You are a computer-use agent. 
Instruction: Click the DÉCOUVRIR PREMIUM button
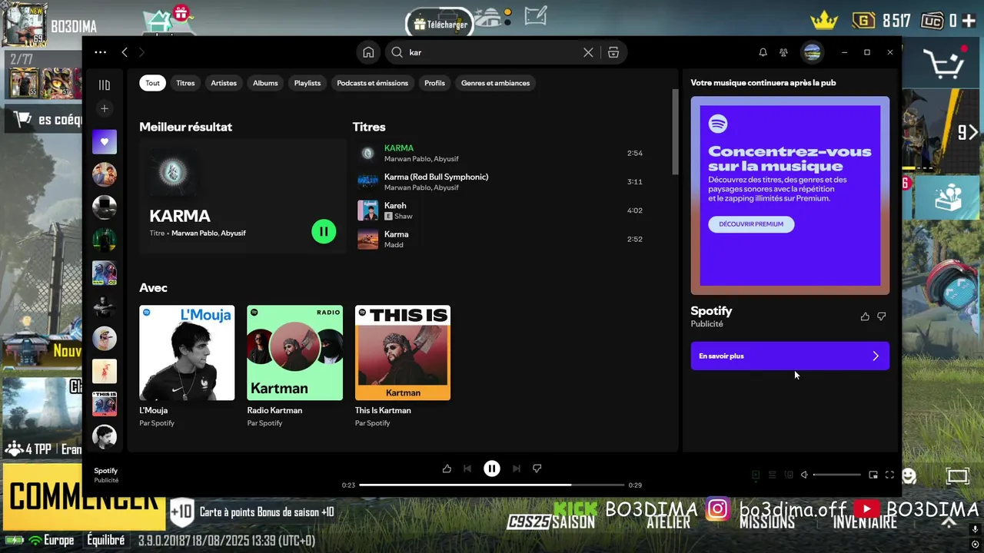751,224
